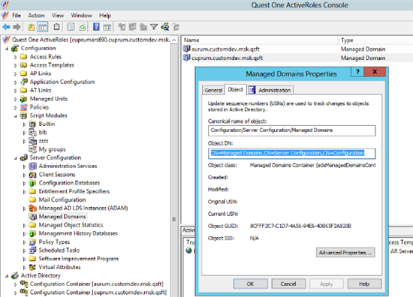The width and height of the screenshot is (413, 297).
Task: Click the Client Sessions tree icon
Action: coord(32,175)
